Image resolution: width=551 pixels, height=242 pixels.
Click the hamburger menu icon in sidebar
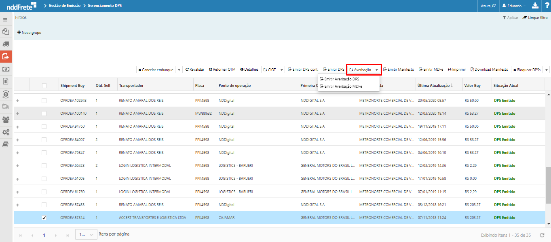coord(5,19)
